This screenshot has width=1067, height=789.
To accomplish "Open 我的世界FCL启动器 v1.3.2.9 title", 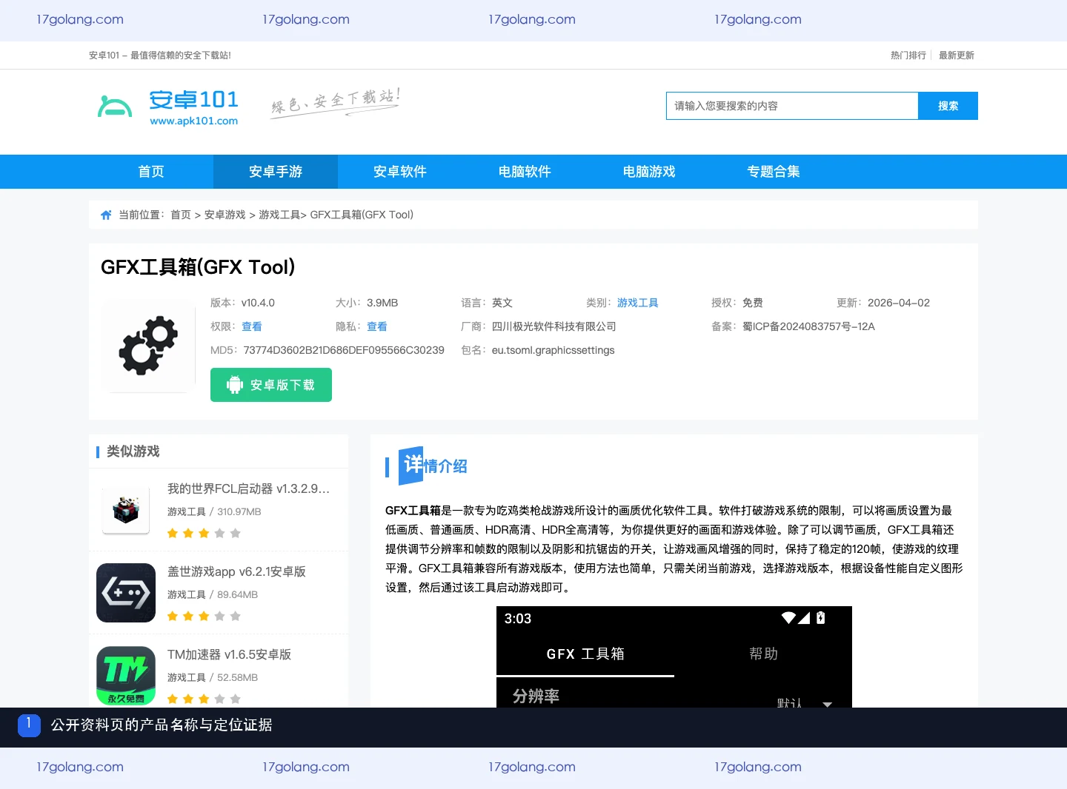I will (x=248, y=488).
